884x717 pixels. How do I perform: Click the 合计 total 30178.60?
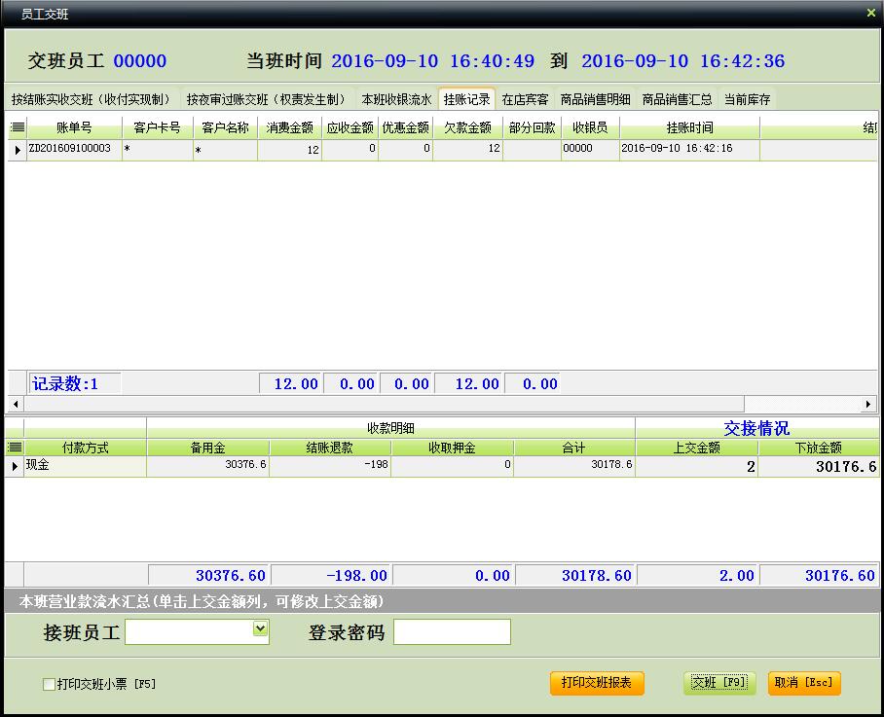(575, 575)
